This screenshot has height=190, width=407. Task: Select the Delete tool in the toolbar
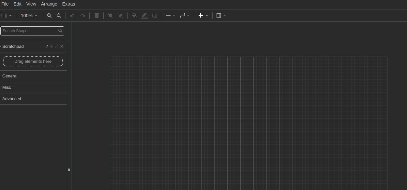[x=97, y=15]
